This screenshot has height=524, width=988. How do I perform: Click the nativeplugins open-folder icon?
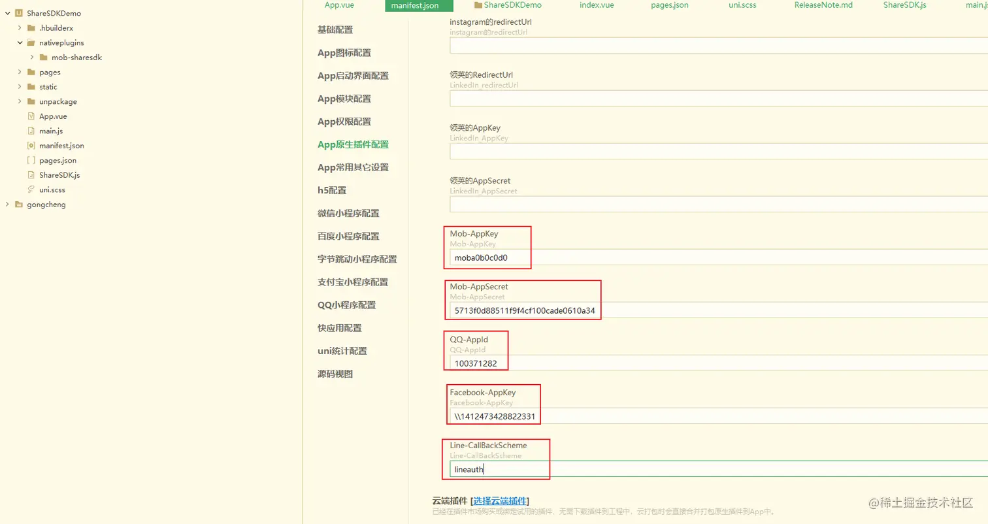(x=31, y=42)
